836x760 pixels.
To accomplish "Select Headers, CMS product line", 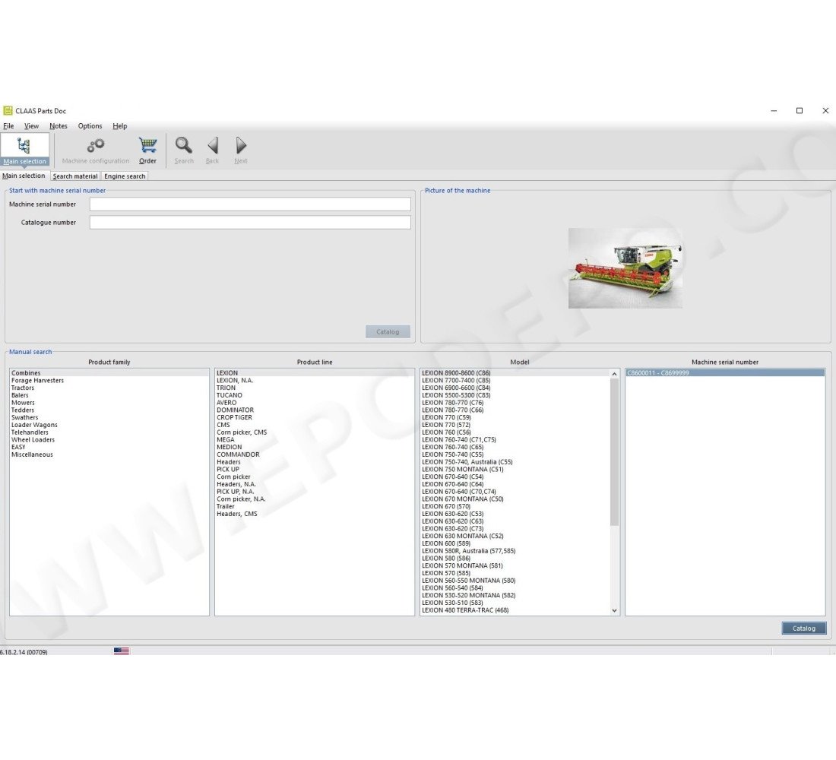I will point(315,514).
